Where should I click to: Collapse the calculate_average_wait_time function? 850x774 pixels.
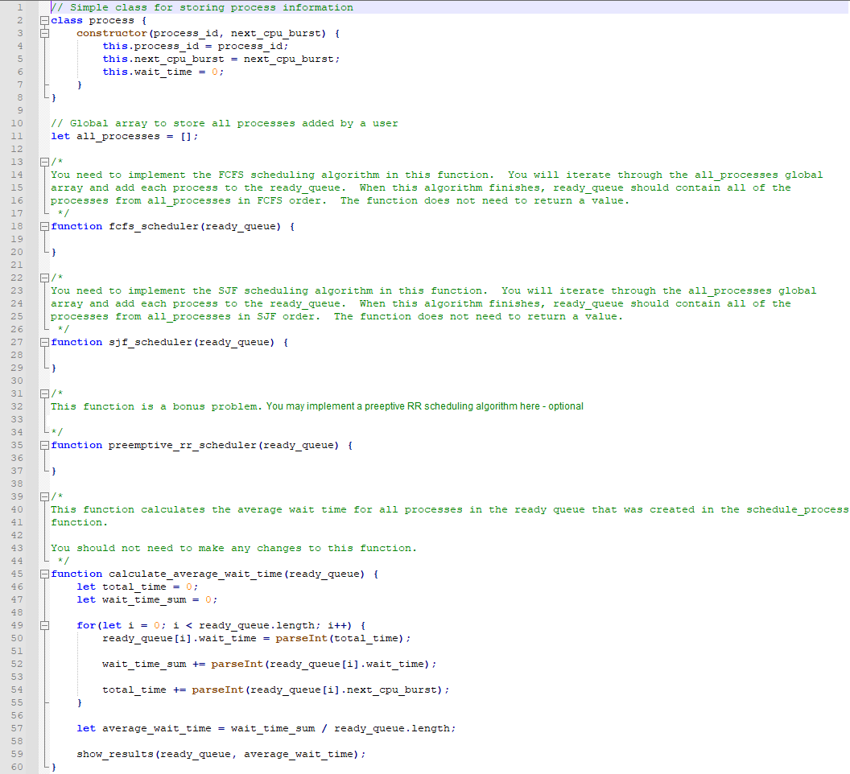click(x=43, y=574)
